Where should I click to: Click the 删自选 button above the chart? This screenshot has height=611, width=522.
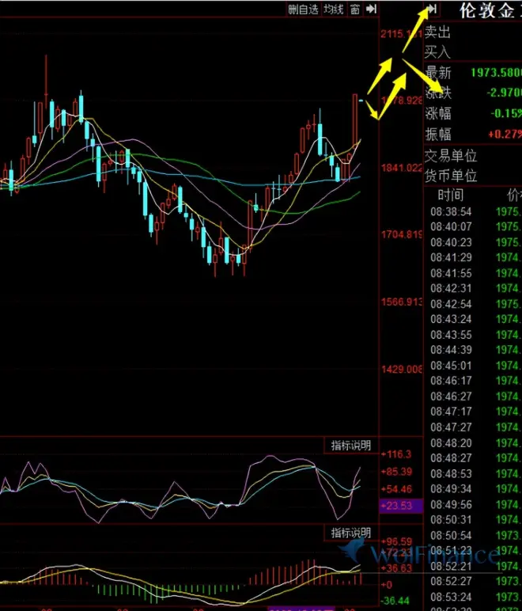pyautogui.click(x=303, y=9)
